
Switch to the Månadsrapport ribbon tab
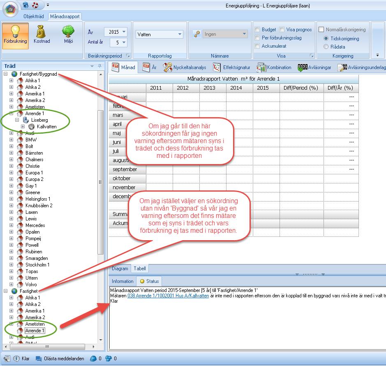(x=65, y=16)
